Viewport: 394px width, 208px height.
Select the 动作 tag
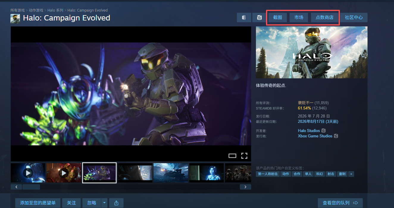286,174
